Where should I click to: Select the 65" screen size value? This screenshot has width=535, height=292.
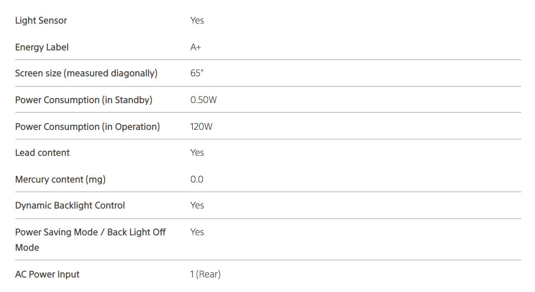(x=197, y=73)
